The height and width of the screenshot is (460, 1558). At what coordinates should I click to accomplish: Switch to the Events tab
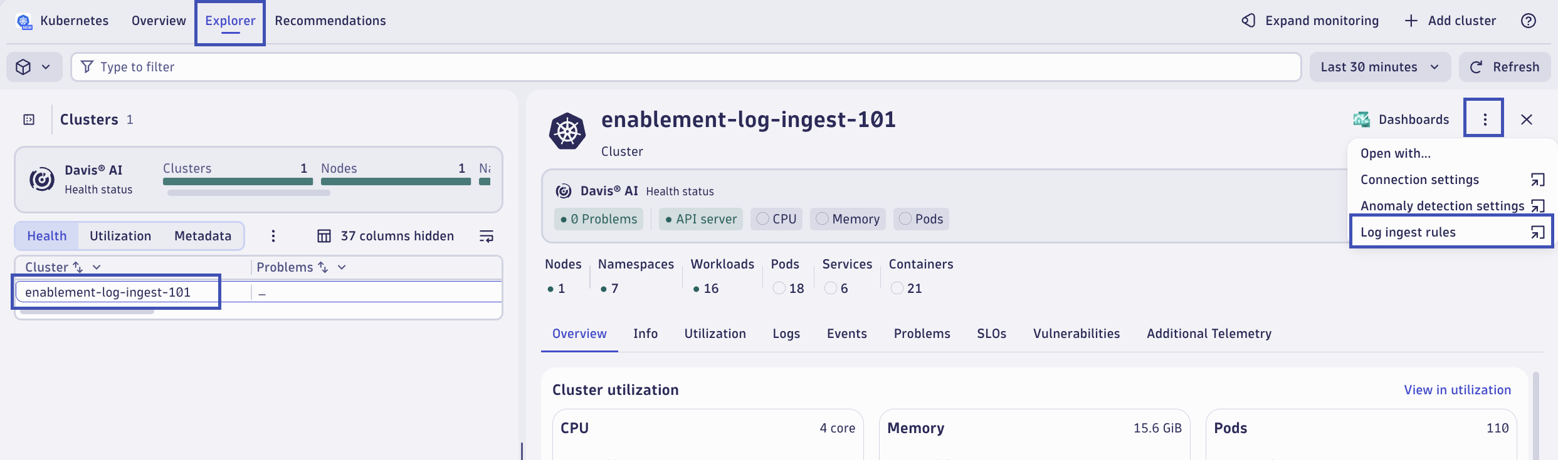click(846, 334)
